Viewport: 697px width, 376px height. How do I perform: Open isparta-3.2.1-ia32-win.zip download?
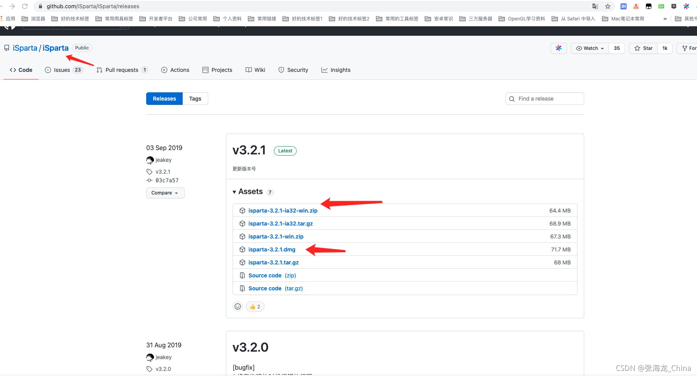[x=283, y=211]
